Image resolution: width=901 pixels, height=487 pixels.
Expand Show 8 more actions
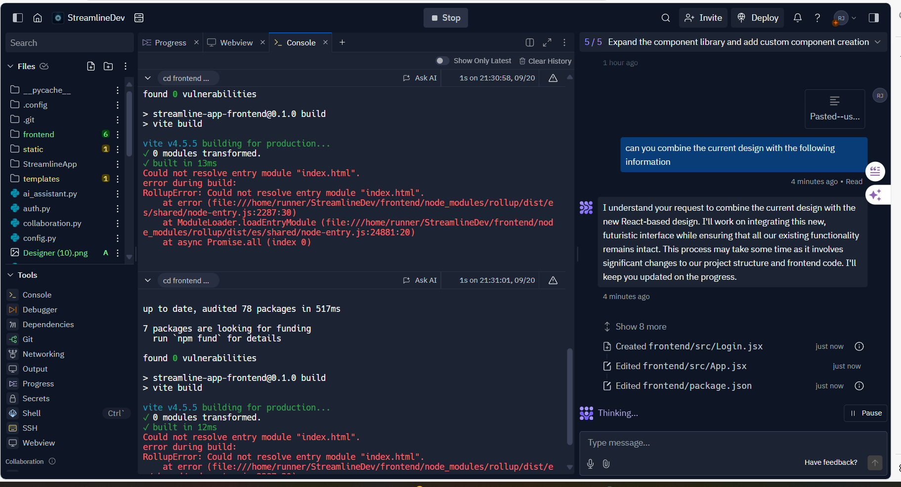(635, 327)
